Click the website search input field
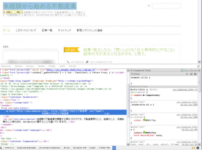 click(166, 6)
